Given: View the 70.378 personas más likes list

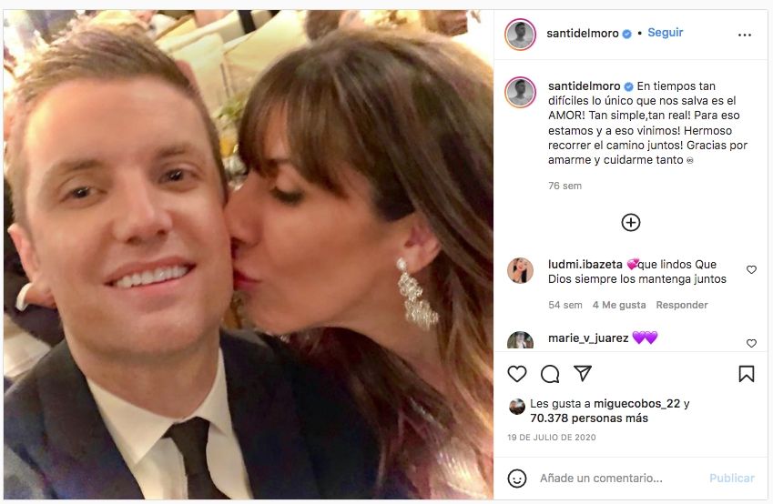Looking at the screenshot, I should 589,418.
